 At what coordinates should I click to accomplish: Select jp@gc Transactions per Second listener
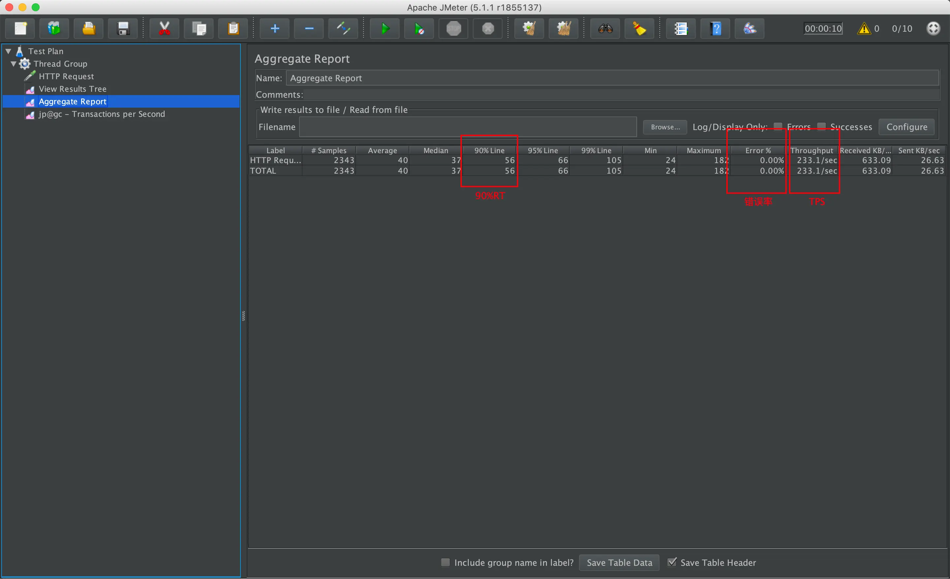pyautogui.click(x=102, y=114)
